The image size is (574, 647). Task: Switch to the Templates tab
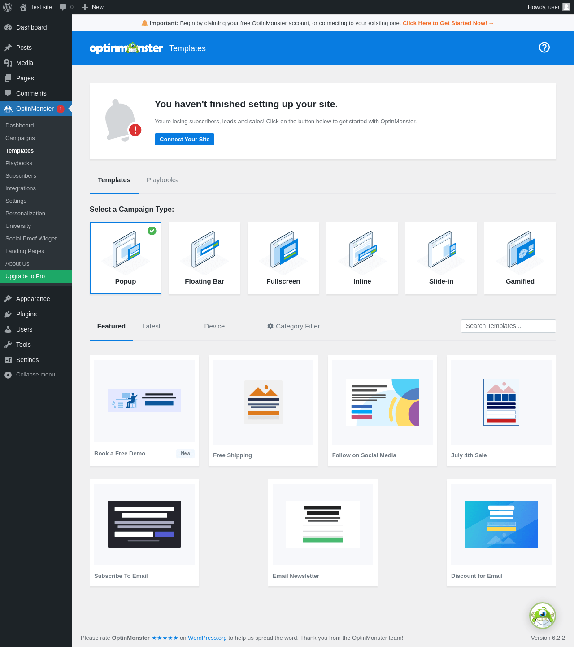[114, 180]
